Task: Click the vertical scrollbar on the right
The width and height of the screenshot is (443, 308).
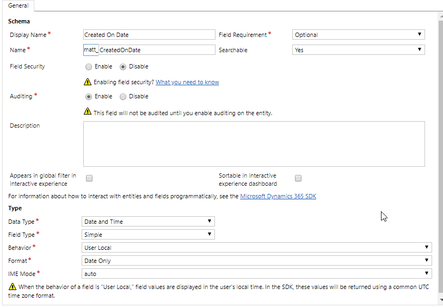Action: [440, 158]
